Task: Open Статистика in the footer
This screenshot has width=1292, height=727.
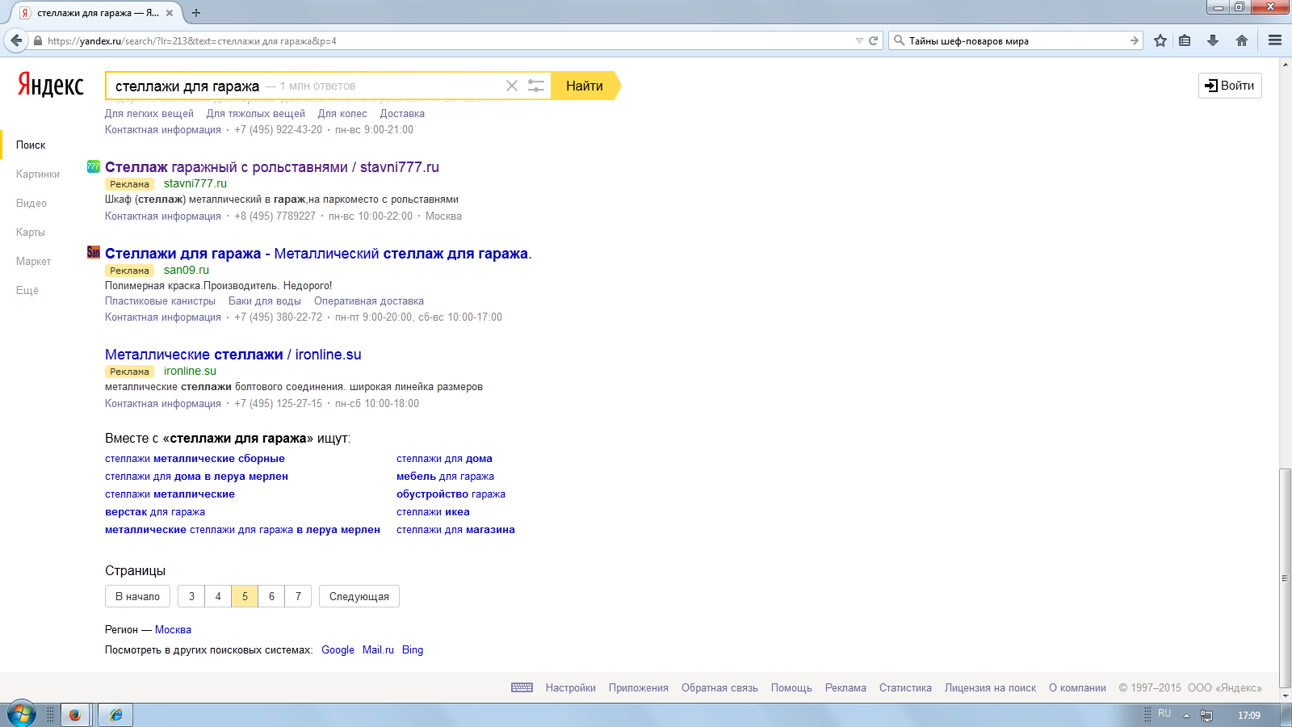Action: 905,688
